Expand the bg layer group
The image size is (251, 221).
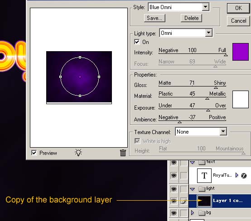pyautogui.click(x=193, y=213)
